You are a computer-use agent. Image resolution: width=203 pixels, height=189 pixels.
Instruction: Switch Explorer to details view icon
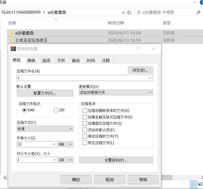click(x=193, y=184)
